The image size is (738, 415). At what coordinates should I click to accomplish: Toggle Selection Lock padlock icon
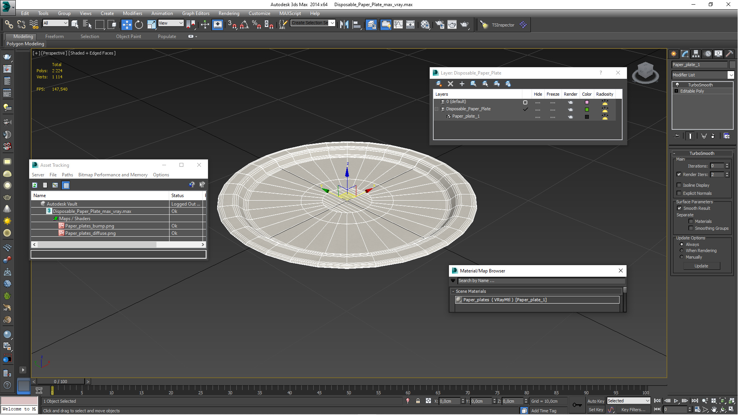(418, 401)
